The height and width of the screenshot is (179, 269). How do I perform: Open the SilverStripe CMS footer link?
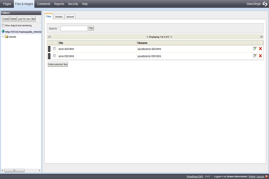click(195, 176)
